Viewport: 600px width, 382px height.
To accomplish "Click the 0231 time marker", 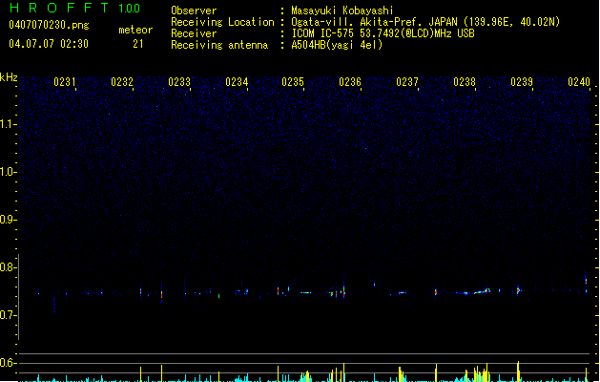I will [65, 82].
